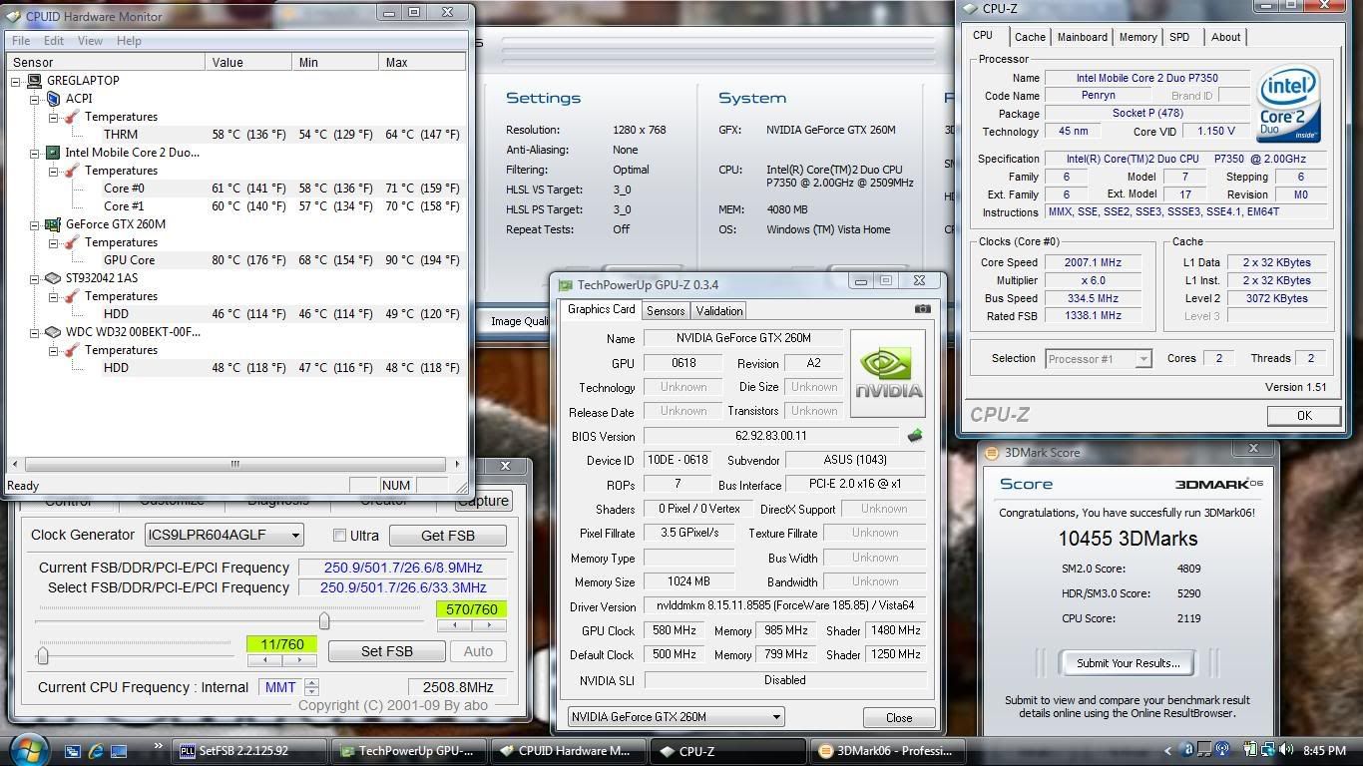
Task: Toggle the Ultra checkbox in SetFSB
Action: click(339, 536)
